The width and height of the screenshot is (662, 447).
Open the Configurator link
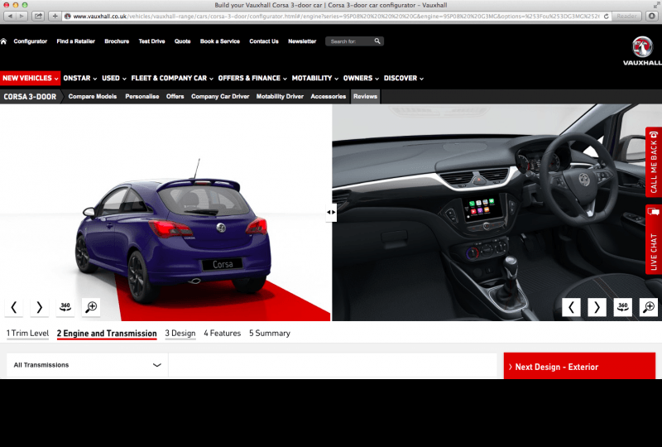point(30,41)
